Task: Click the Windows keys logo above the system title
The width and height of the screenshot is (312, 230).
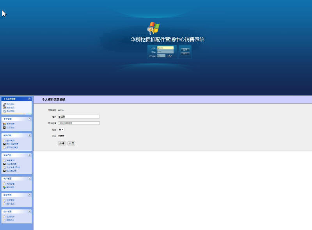Action: pyautogui.click(x=153, y=28)
